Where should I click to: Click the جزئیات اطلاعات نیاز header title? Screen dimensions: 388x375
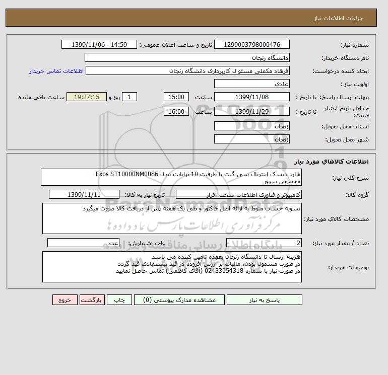coord(338,18)
